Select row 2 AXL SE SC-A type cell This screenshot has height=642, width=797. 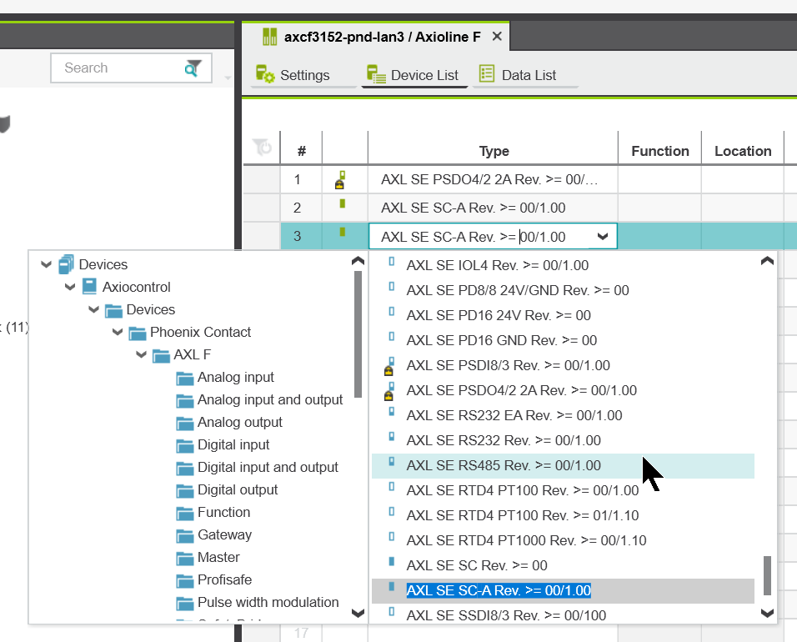point(493,208)
